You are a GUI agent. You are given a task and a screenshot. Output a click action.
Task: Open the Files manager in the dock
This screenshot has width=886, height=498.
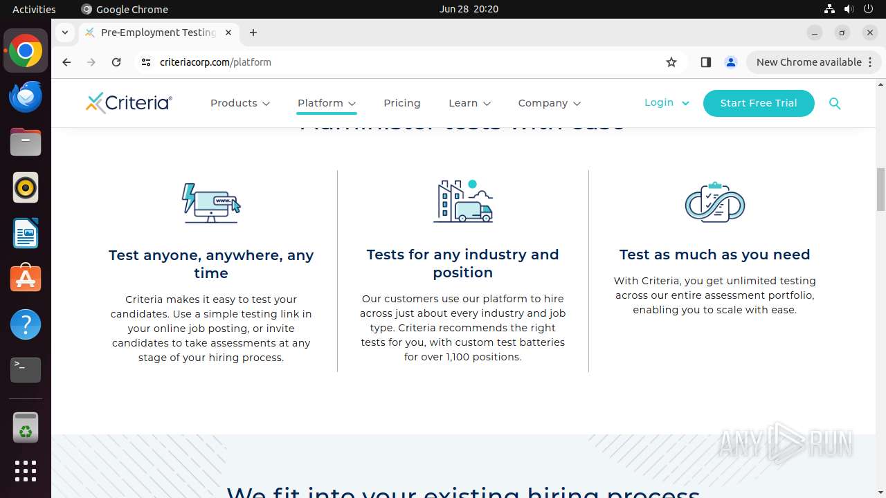(26, 142)
